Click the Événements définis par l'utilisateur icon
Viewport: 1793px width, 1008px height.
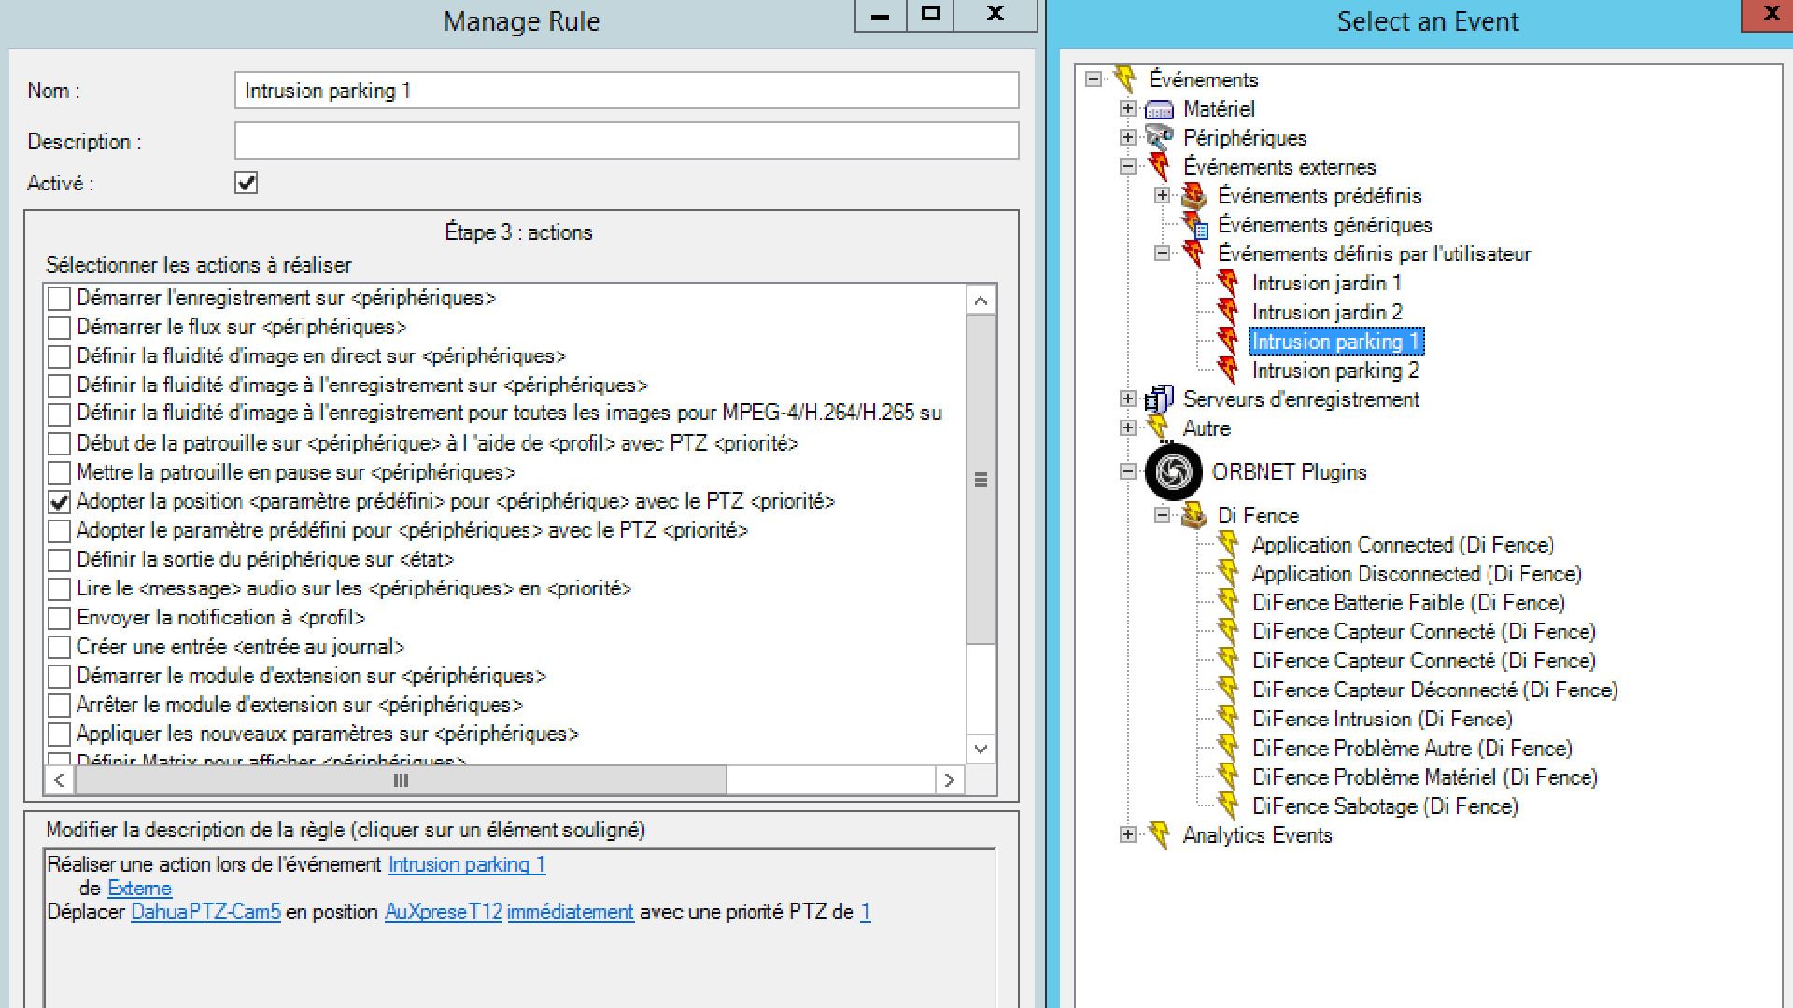pos(1193,254)
